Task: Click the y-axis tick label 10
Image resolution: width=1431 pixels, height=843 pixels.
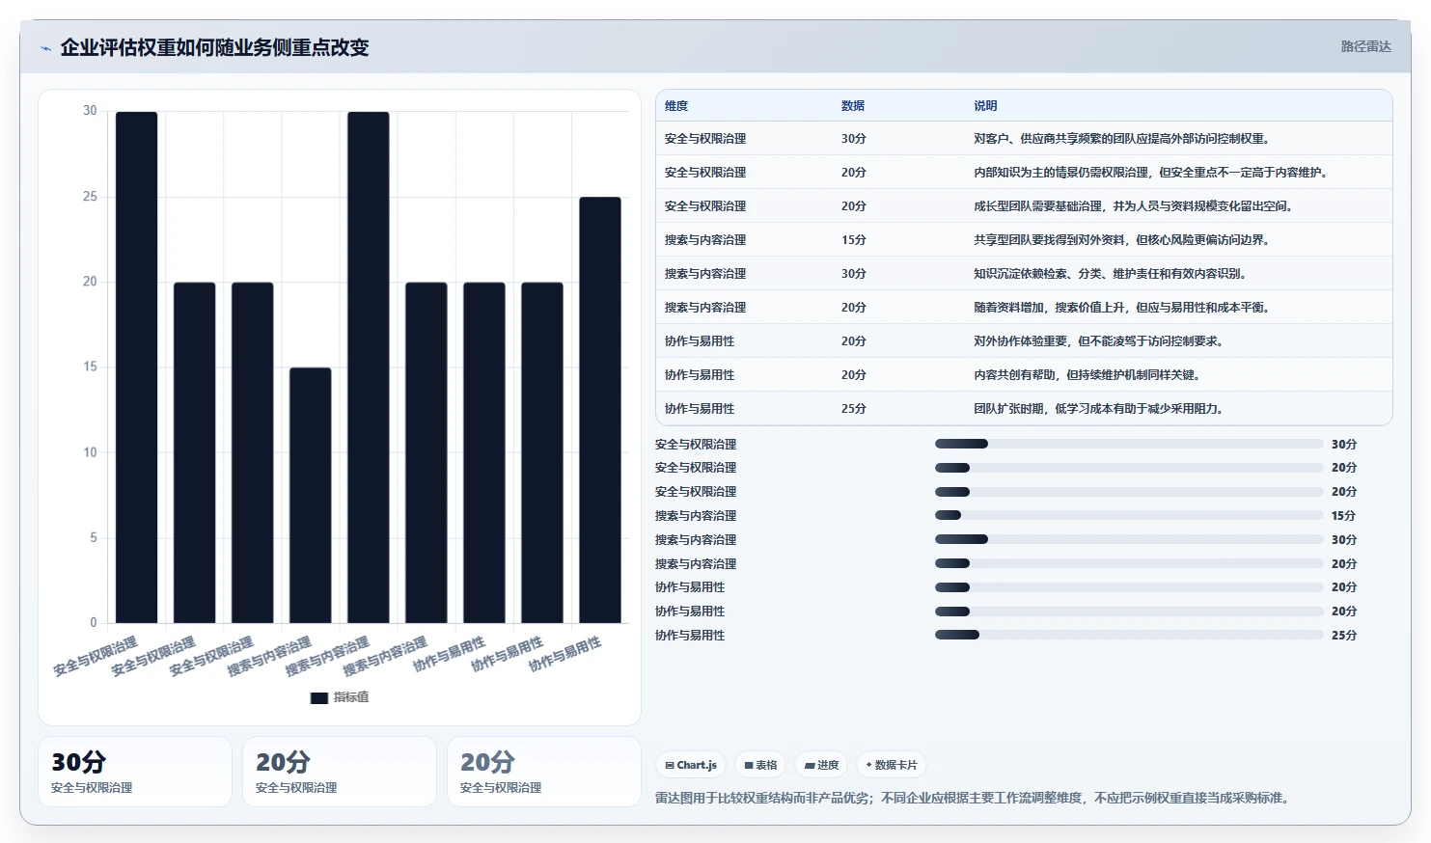Action: [90, 452]
